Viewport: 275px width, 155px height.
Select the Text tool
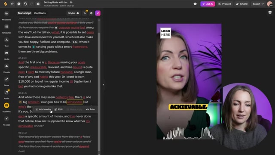[6, 42]
